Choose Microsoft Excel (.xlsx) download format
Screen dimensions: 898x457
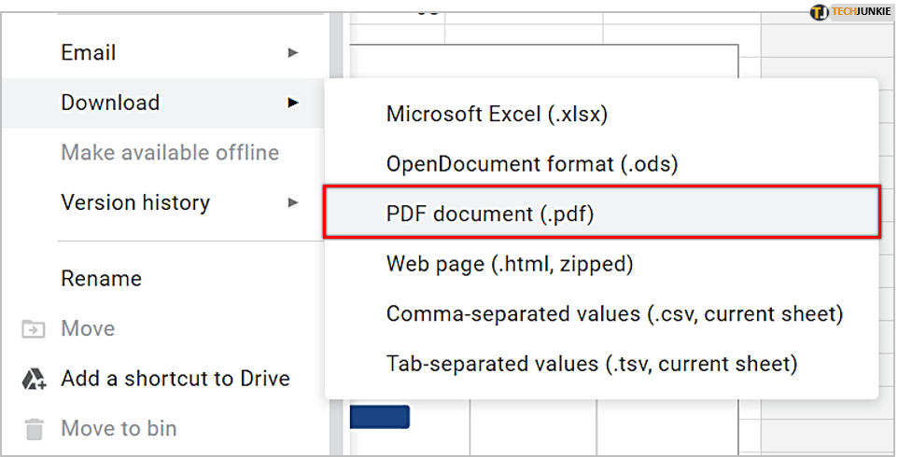coord(497,115)
